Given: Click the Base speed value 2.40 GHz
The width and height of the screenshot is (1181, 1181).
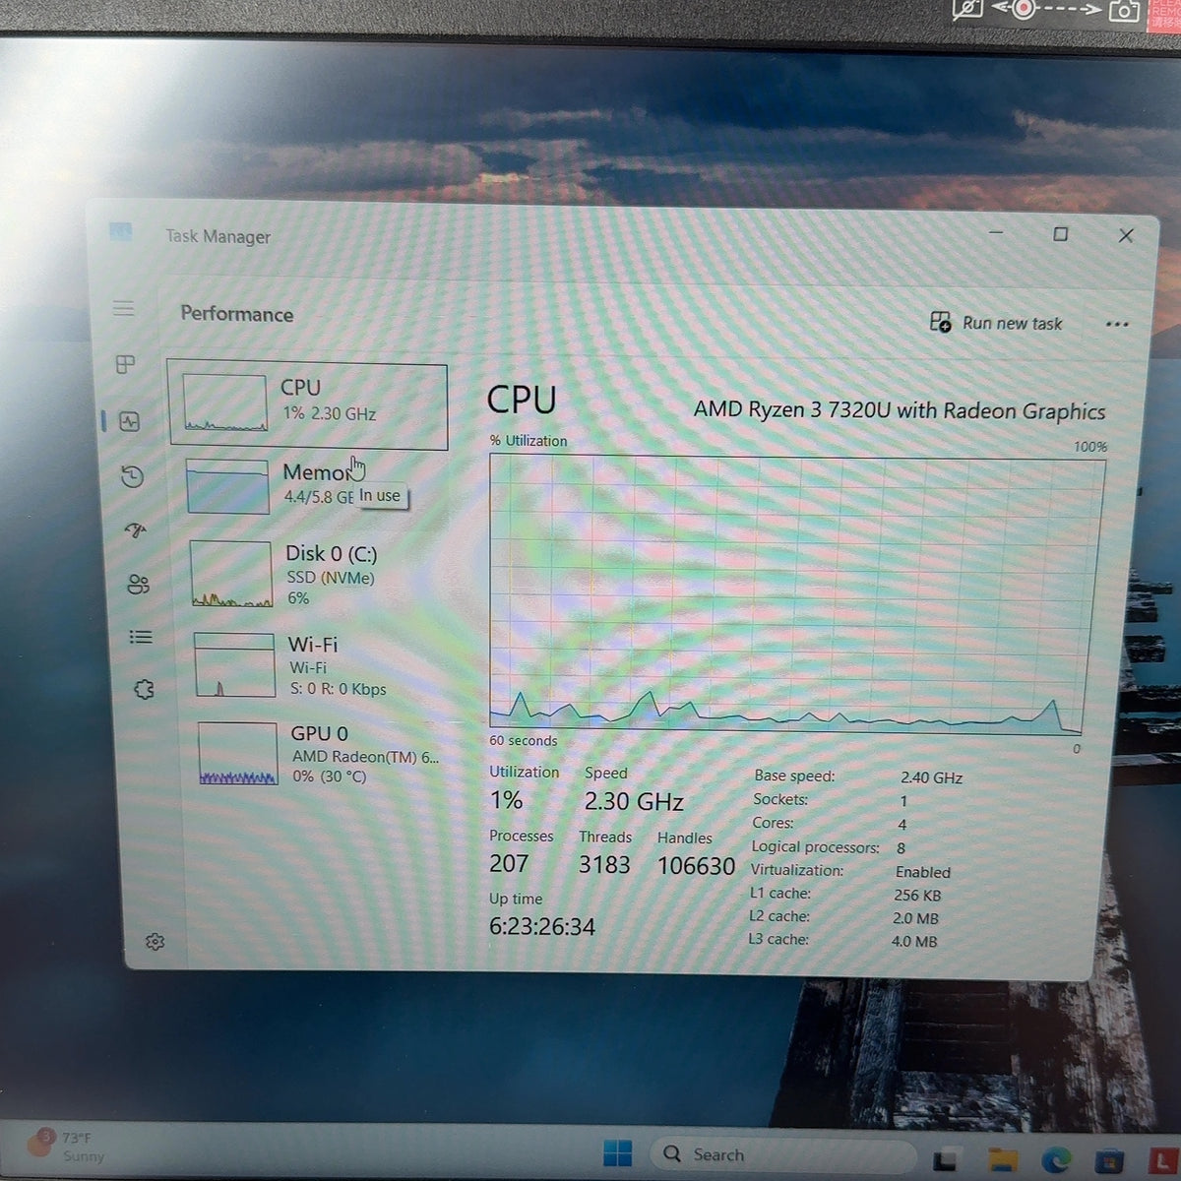Looking at the screenshot, I should pos(931,777).
